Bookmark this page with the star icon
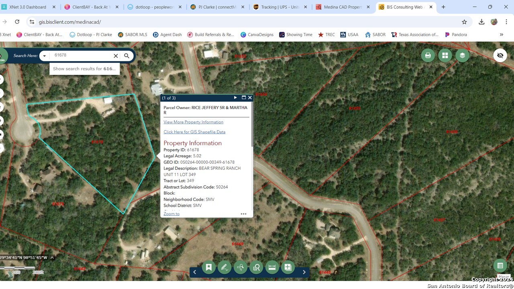 pos(464,22)
